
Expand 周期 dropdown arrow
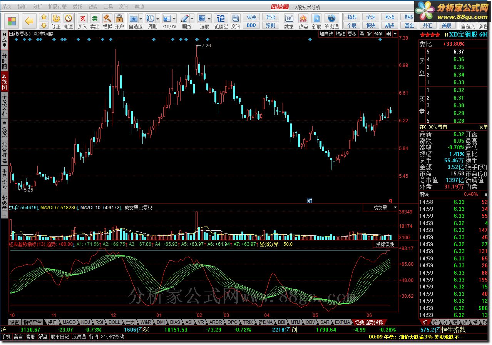click(x=158, y=18)
